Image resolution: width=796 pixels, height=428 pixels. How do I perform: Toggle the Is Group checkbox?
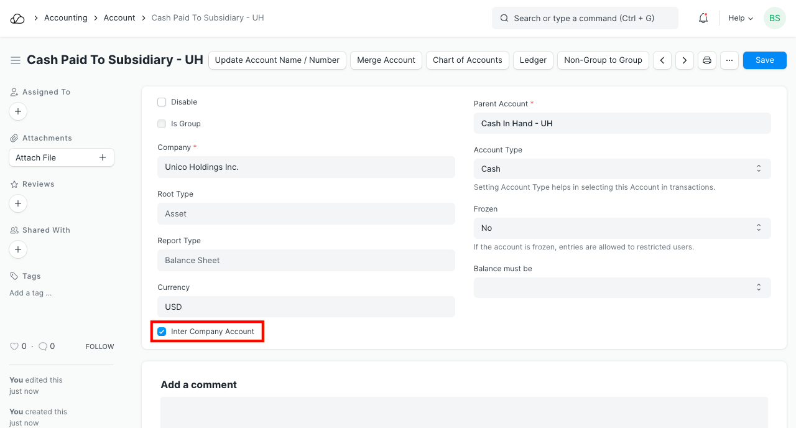pyautogui.click(x=162, y=124)
